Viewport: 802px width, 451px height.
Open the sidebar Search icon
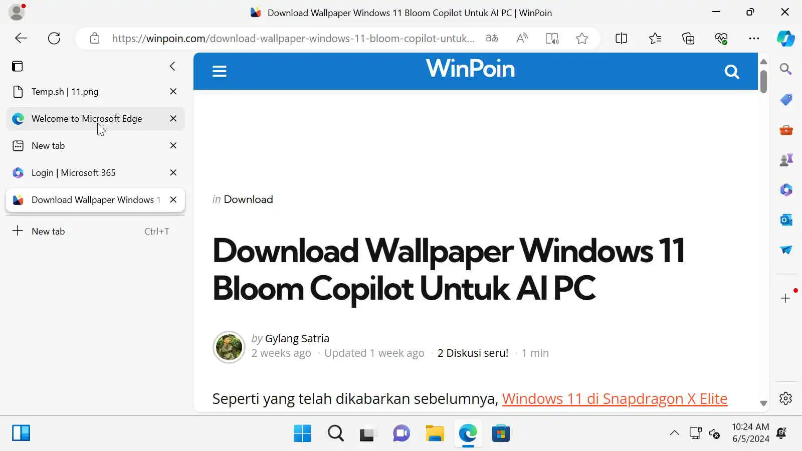786,69
